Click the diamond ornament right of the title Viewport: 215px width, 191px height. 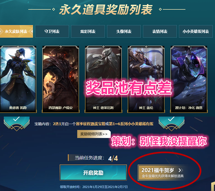point(160,9)
